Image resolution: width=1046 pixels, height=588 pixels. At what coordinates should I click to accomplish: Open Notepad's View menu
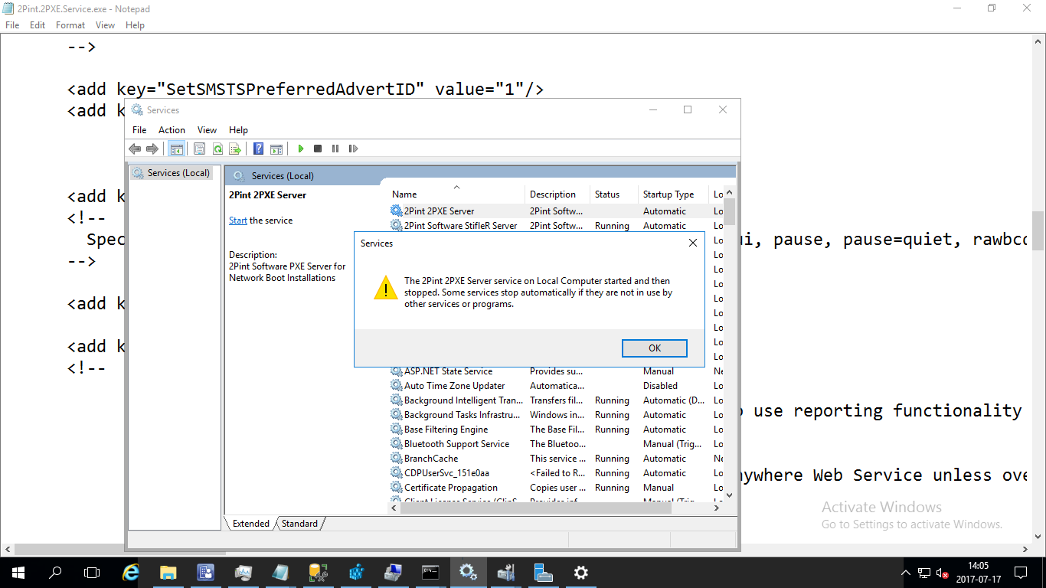[105, 25]
